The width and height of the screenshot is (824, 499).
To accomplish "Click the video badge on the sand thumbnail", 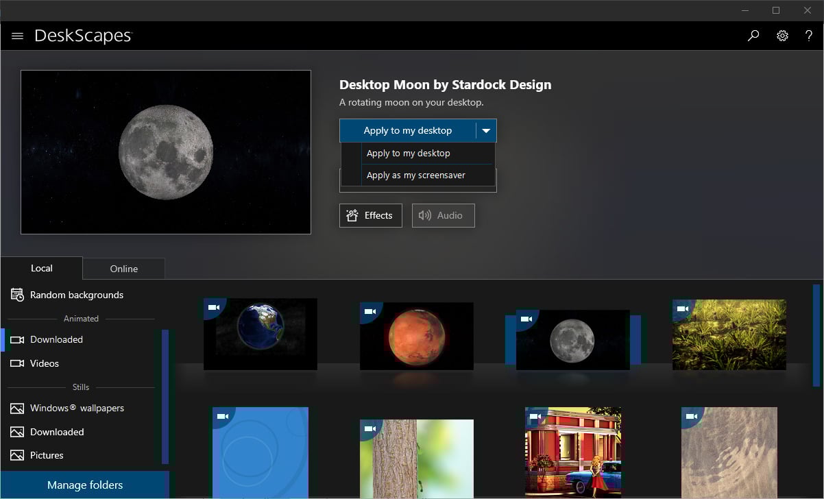I will [691, 416].
